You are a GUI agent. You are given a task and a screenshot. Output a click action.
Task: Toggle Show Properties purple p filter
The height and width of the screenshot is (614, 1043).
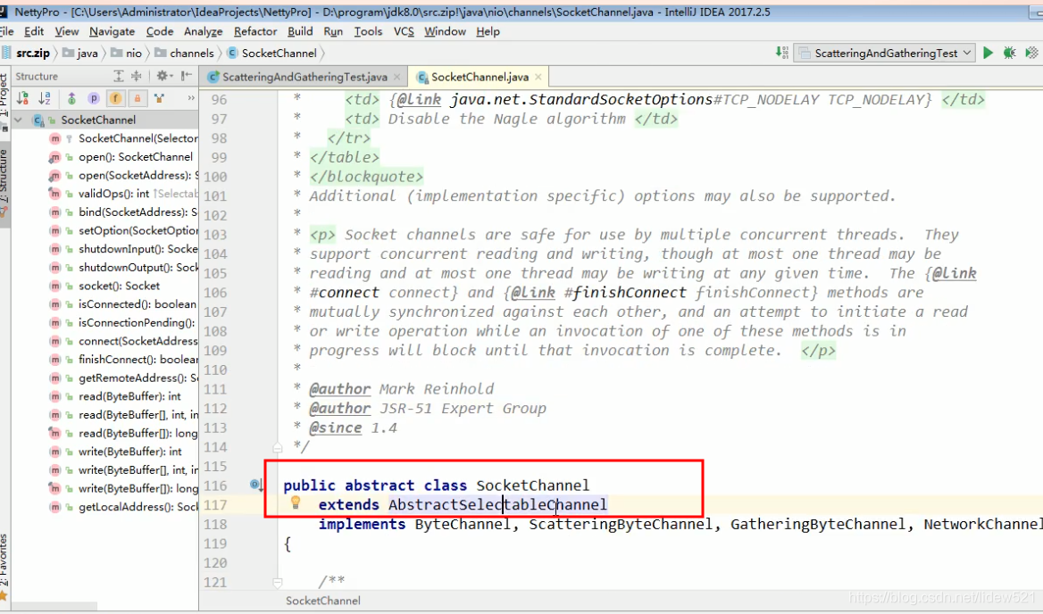pos(94,98)
